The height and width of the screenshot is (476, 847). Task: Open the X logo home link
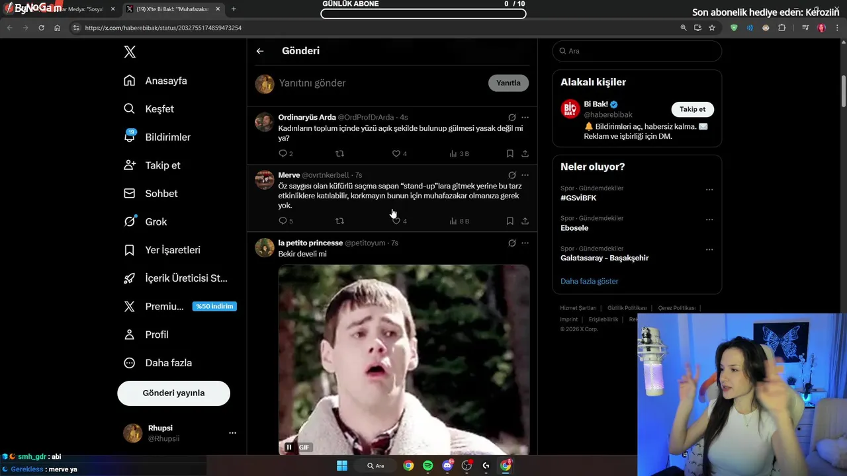click(x=130, y=52)
